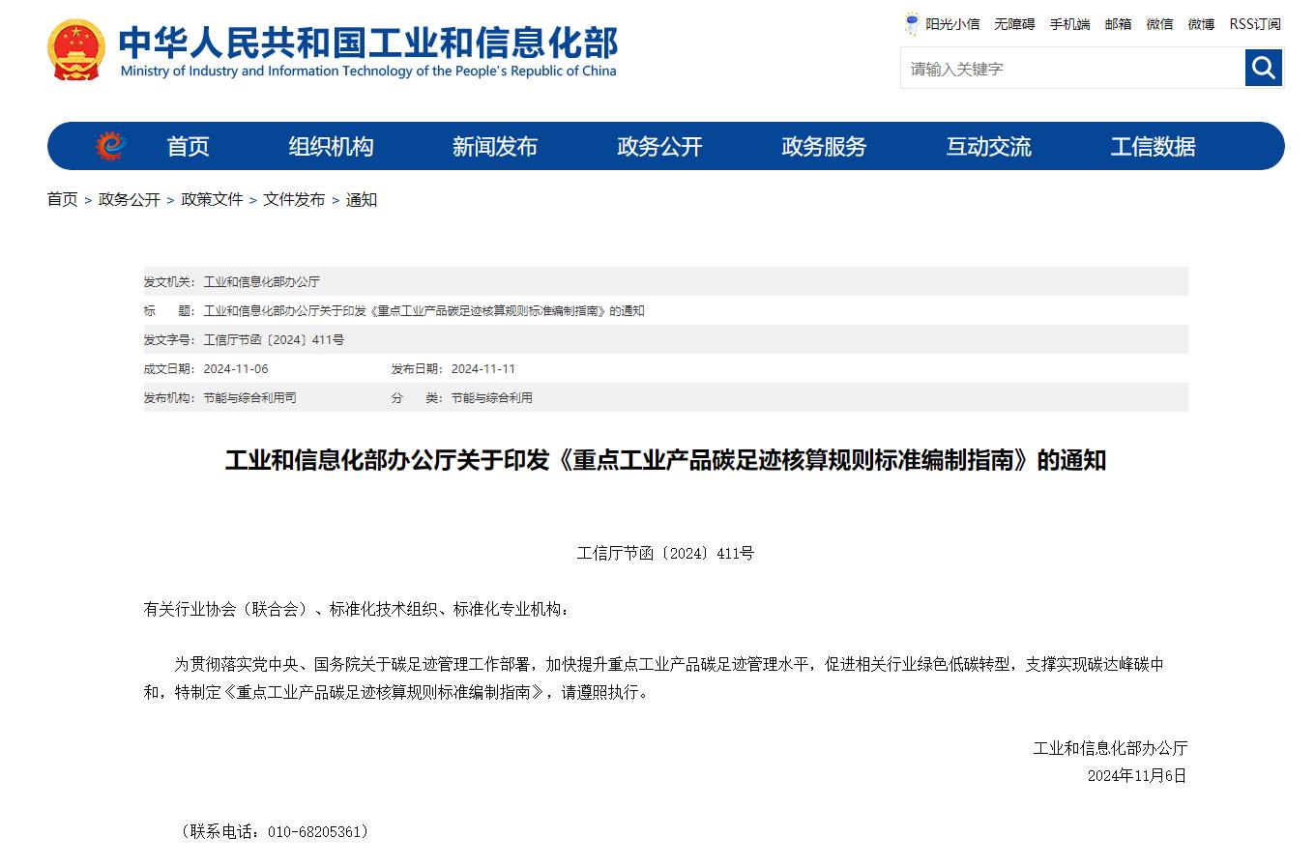Click the magnifier search button
1315x866 pixels.
[x=1264, y=68]
